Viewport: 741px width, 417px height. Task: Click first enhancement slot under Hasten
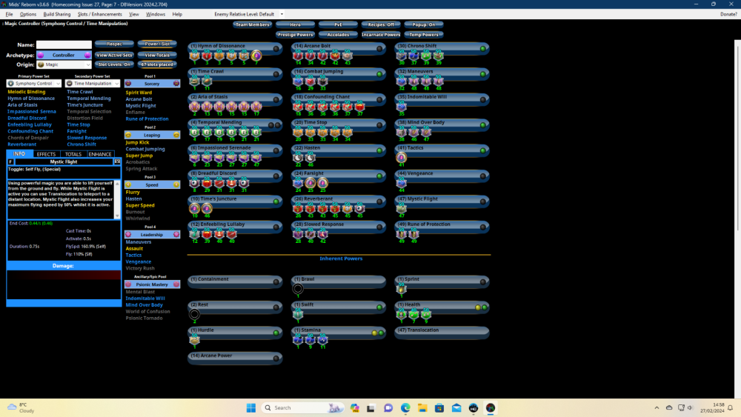click(x=298, y=158)
